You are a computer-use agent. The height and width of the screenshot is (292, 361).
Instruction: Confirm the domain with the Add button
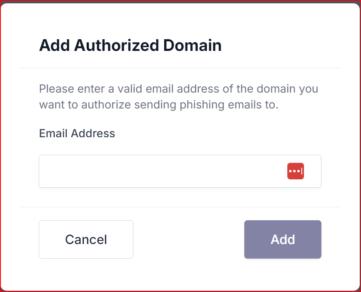[283, 239]
